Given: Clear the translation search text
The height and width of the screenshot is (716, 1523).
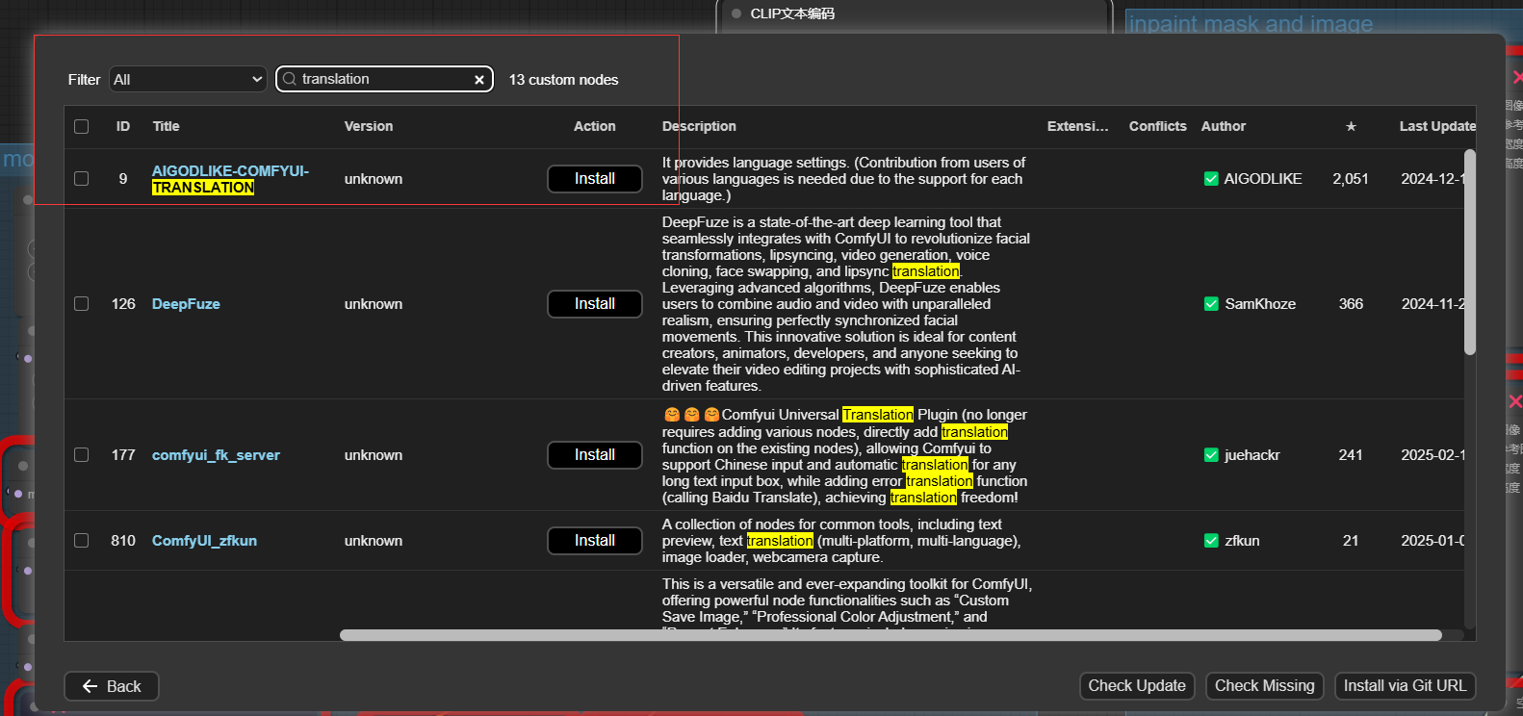Looking at the screenshot, I should (479, 80).
